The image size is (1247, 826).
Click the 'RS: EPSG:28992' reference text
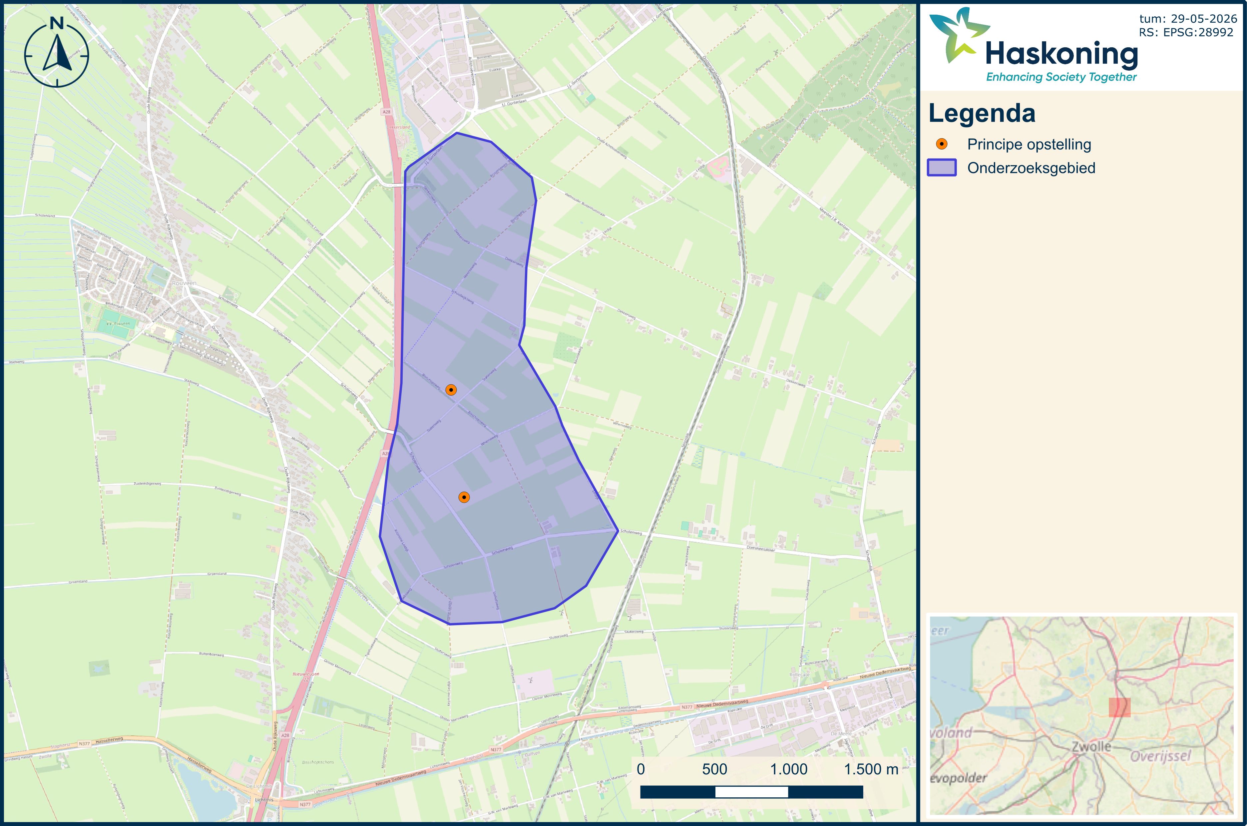(x=1186, y=33)
